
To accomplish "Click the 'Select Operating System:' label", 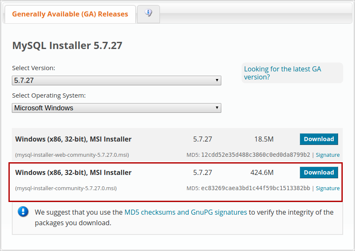I will [49, 95].
